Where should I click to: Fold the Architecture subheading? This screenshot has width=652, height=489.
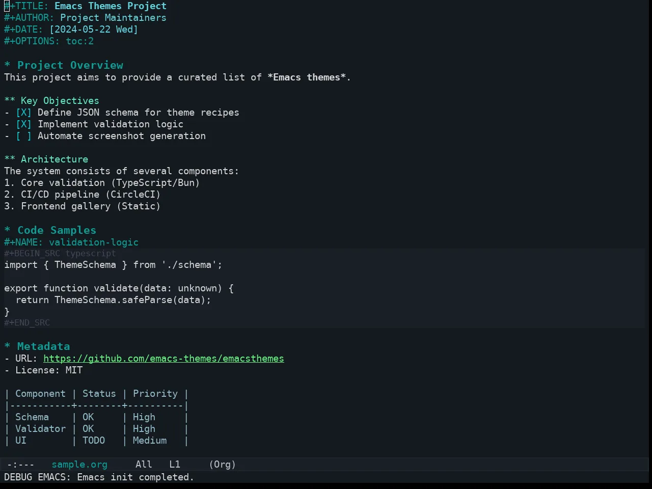click(46, 159)
